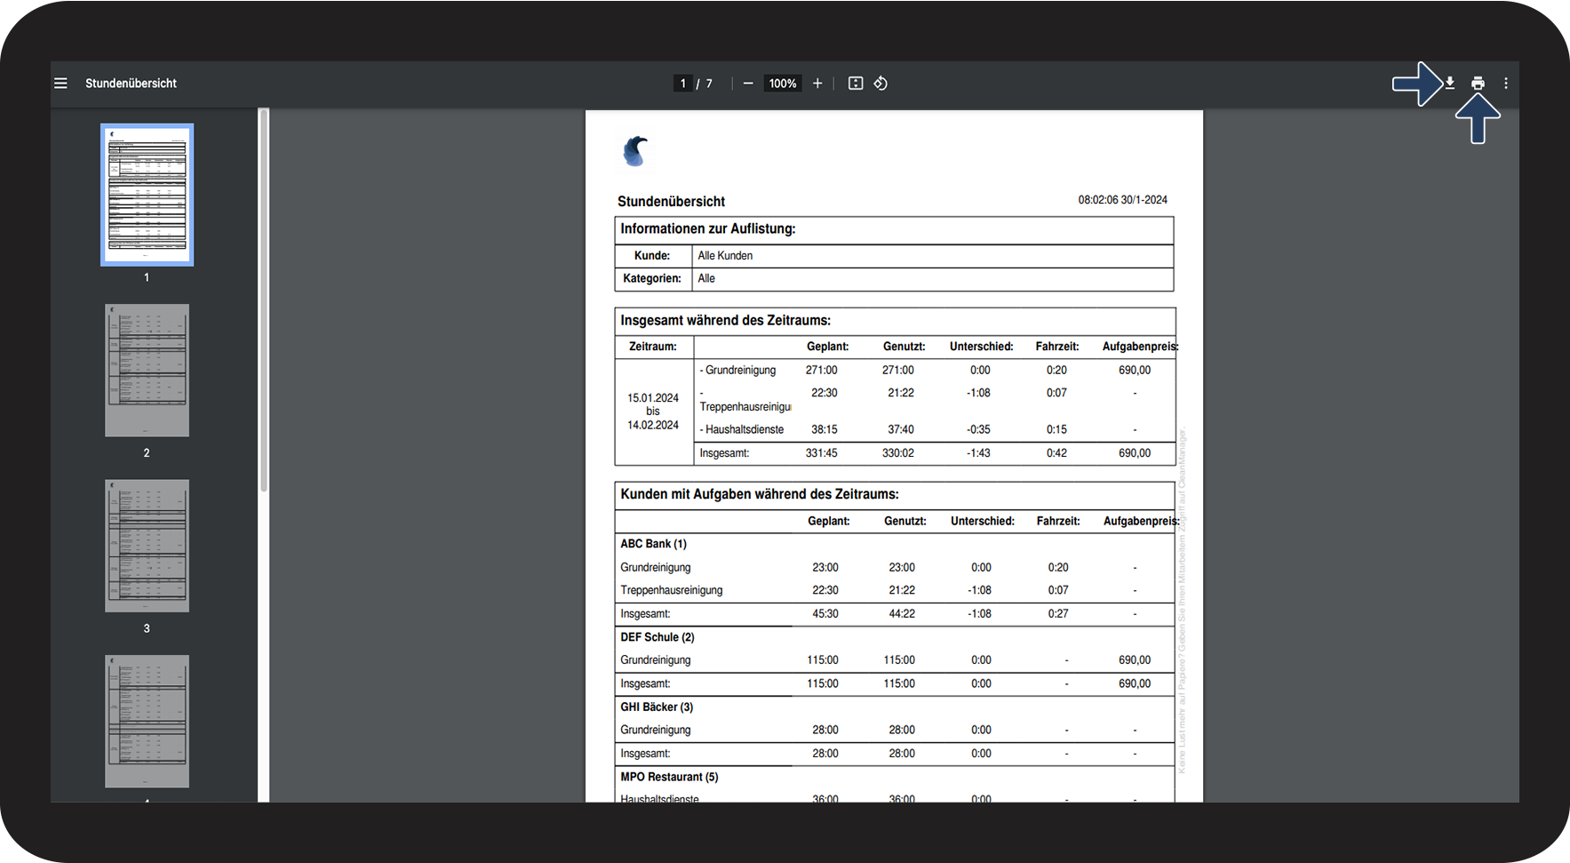Select the page 1 thumbnail
The width and height of the screenshot is (1570, 863).
tap(147, 195)
